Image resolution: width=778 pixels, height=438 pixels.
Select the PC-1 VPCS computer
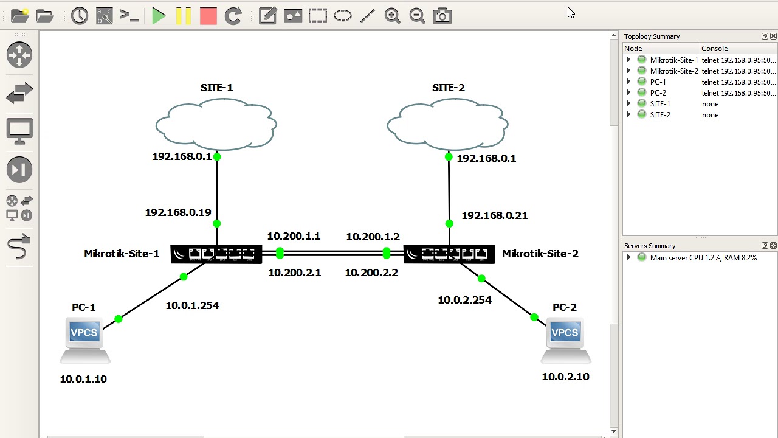point(84,341)
